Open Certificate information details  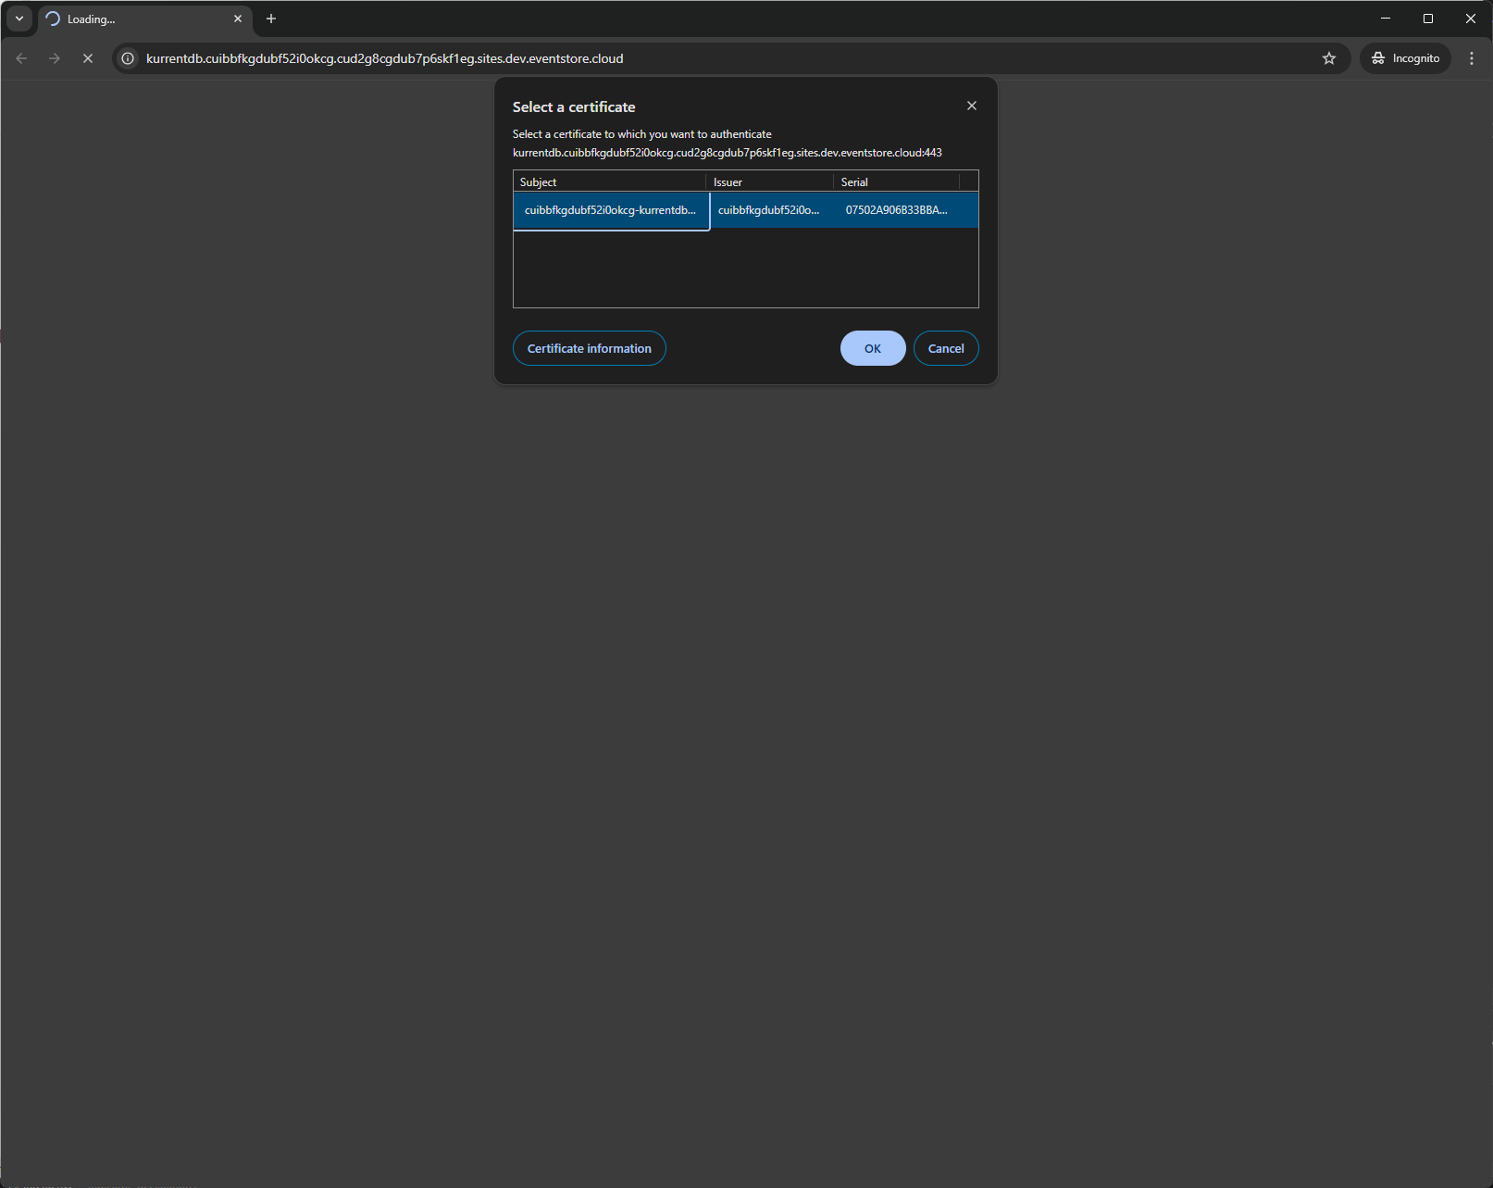click(589, 348)
